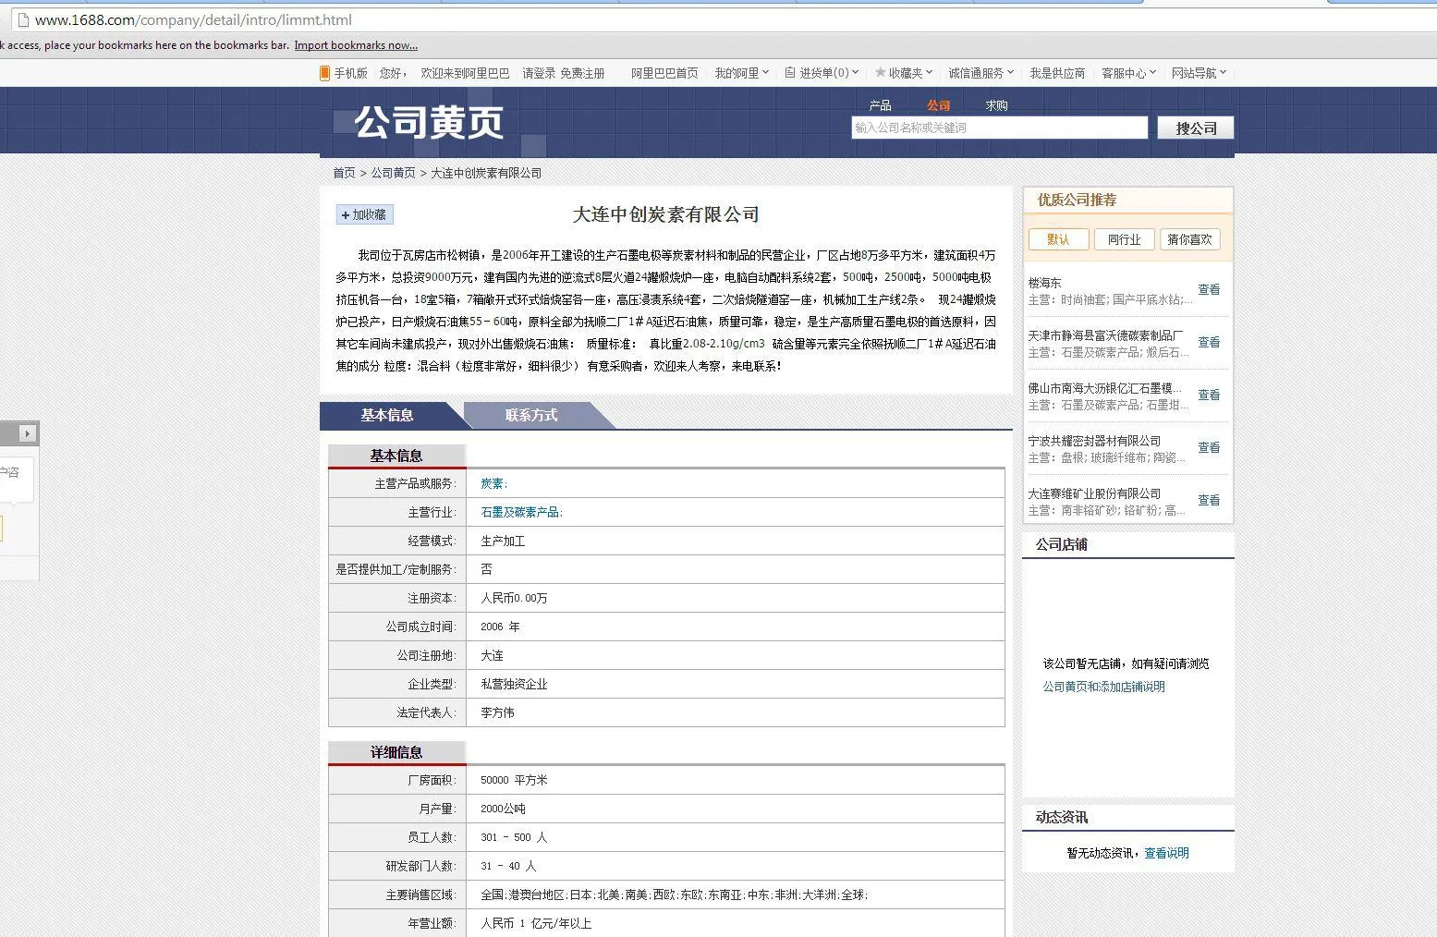Go to 阿里巴巴首页
1437x937 pixels.
pos(664,73)
